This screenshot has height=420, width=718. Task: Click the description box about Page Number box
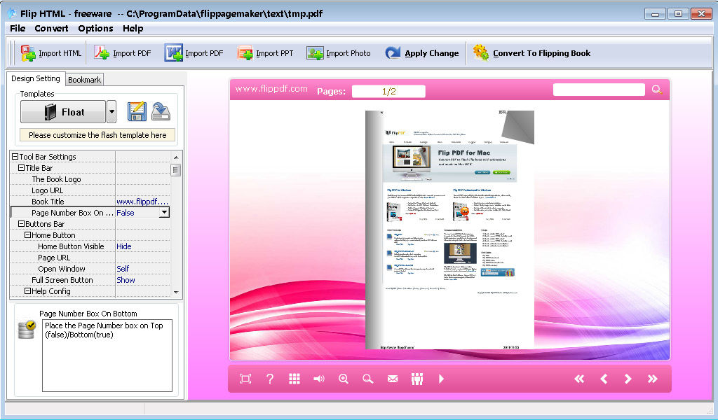107,356
